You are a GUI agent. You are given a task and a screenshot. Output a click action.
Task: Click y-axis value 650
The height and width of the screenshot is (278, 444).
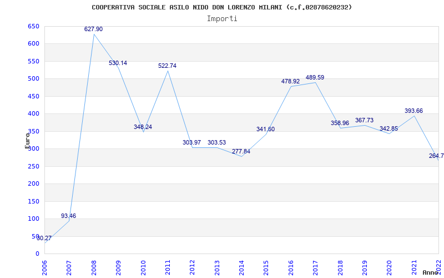tap(33, 26)
